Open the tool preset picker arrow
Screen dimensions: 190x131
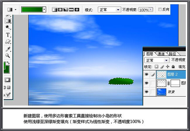click(x=16, y=10)
